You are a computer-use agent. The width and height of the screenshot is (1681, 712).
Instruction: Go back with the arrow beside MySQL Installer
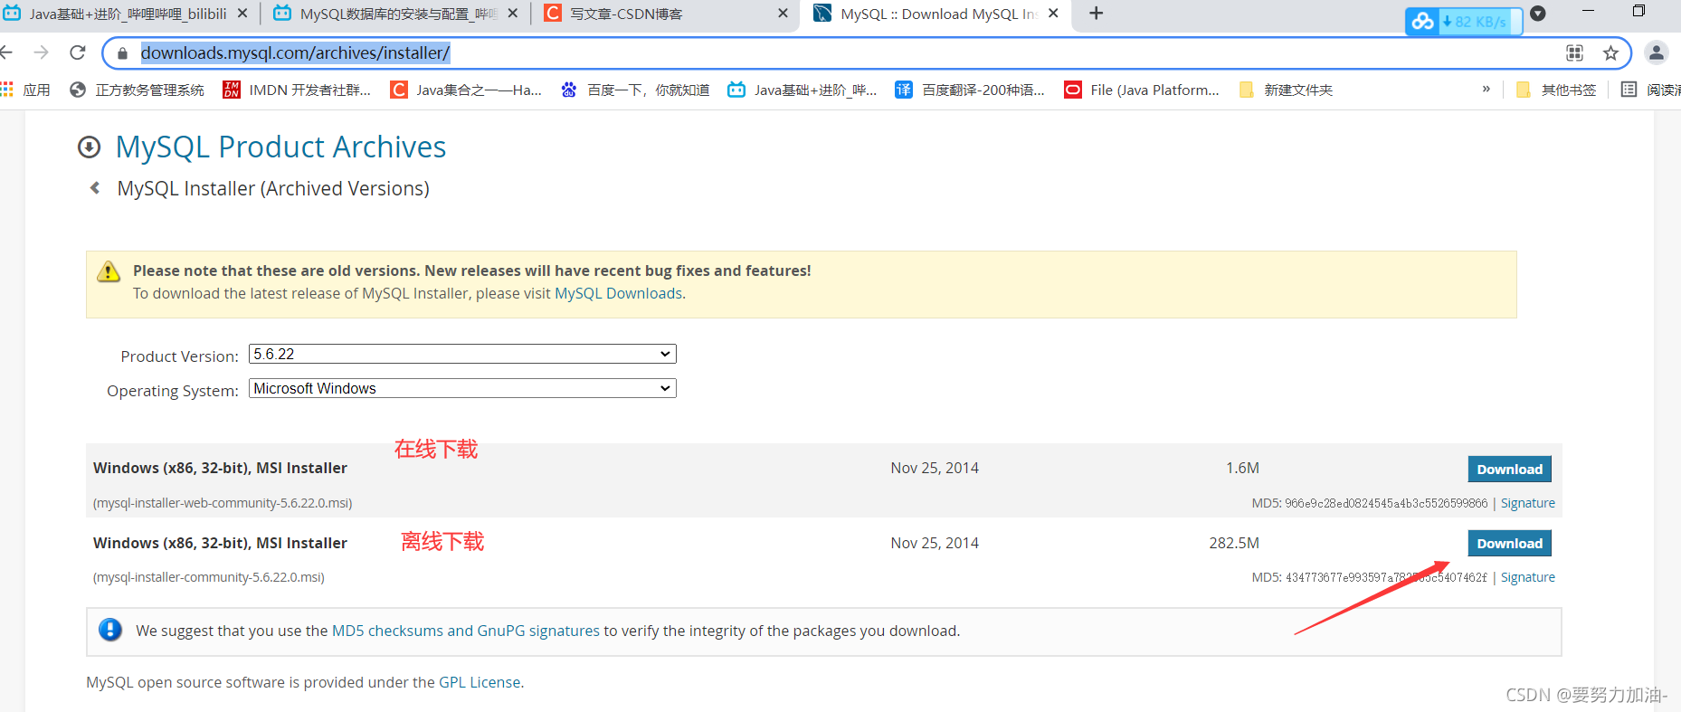tap(94, 188)
